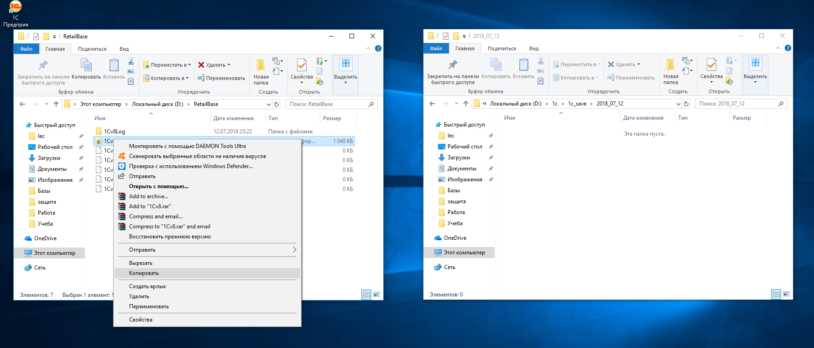814x348 pixels.
Task: Open Properties icon in RetailBase window ribbon
Action: coord(302,65)
